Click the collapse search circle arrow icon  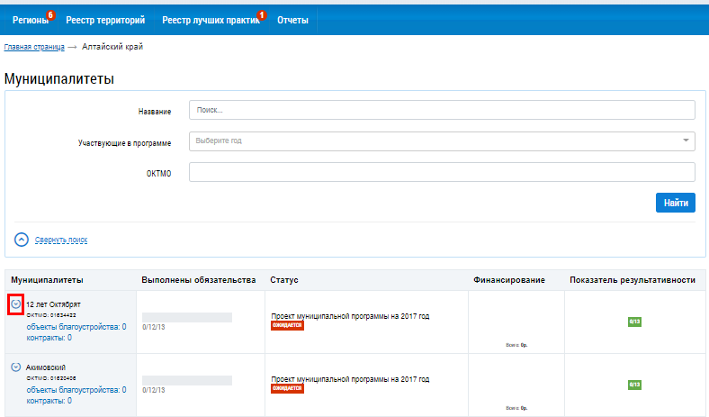pos(22,240)
